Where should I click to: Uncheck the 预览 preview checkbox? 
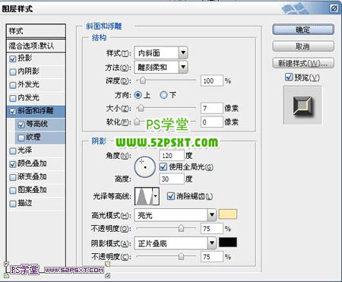pos(289,77)
